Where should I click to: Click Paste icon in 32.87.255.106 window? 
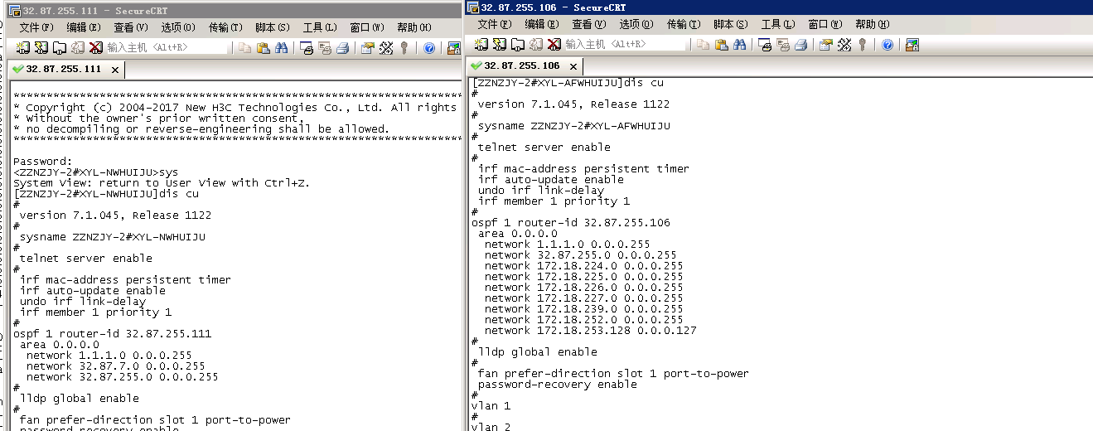point(722,45)
